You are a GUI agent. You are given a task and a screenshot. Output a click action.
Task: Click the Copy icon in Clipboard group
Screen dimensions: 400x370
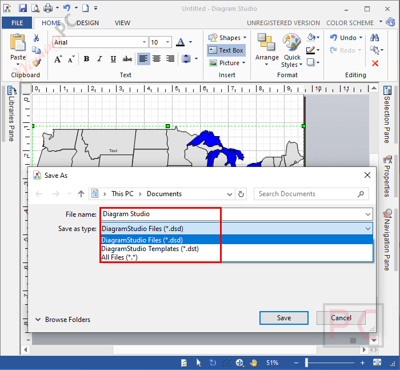click(36, 50)
